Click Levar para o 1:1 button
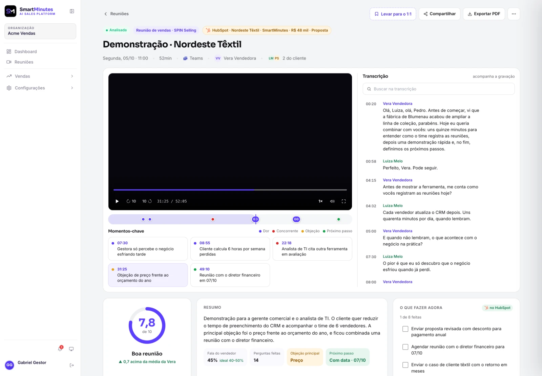The image size is (542, 376). click(393, 14)
